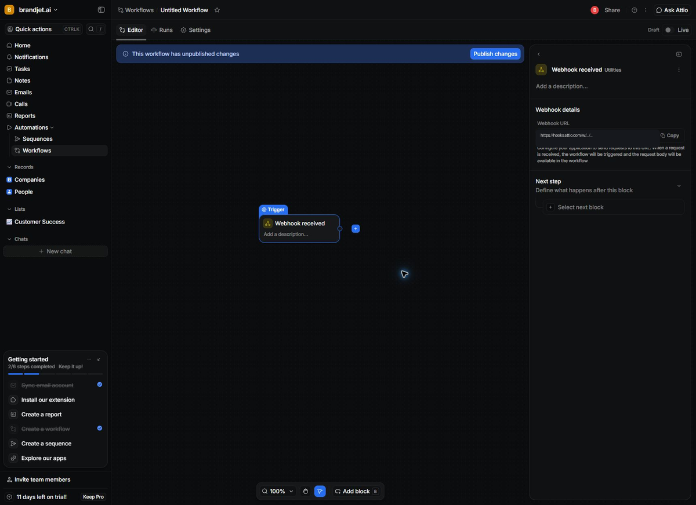
Task: Start a New chat
Action: coord(56,251)
